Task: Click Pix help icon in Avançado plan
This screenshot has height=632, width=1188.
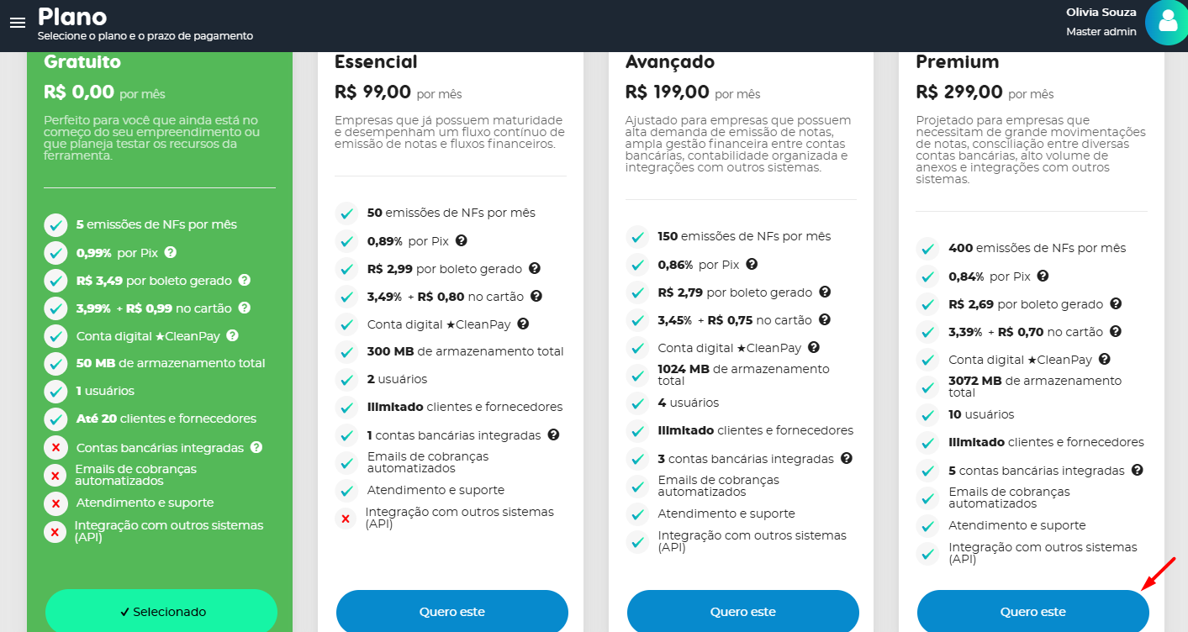Action: pyautogui.click(x=752, y=264)
